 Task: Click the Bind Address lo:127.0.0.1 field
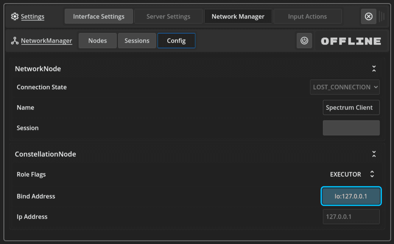351,196
